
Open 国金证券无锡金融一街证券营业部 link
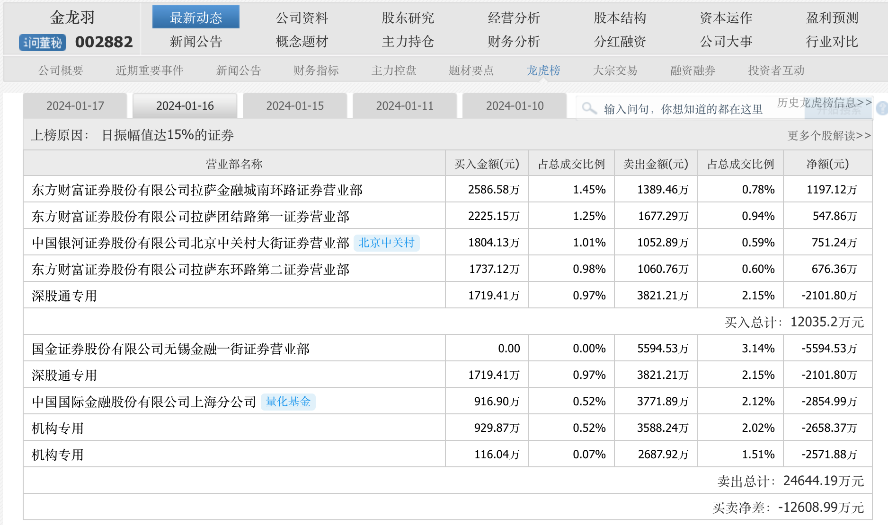(x=170, y=349)
